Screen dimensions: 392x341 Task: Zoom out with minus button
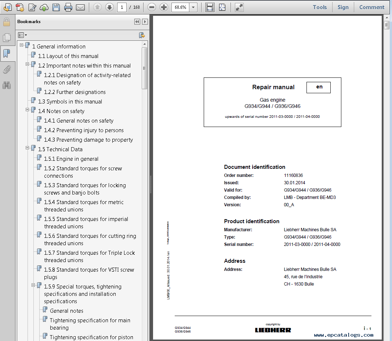pyautogui.click(x=152, y=7)
